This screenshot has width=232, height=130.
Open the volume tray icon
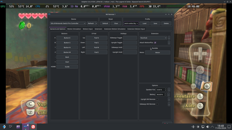[x=208, y=127]
